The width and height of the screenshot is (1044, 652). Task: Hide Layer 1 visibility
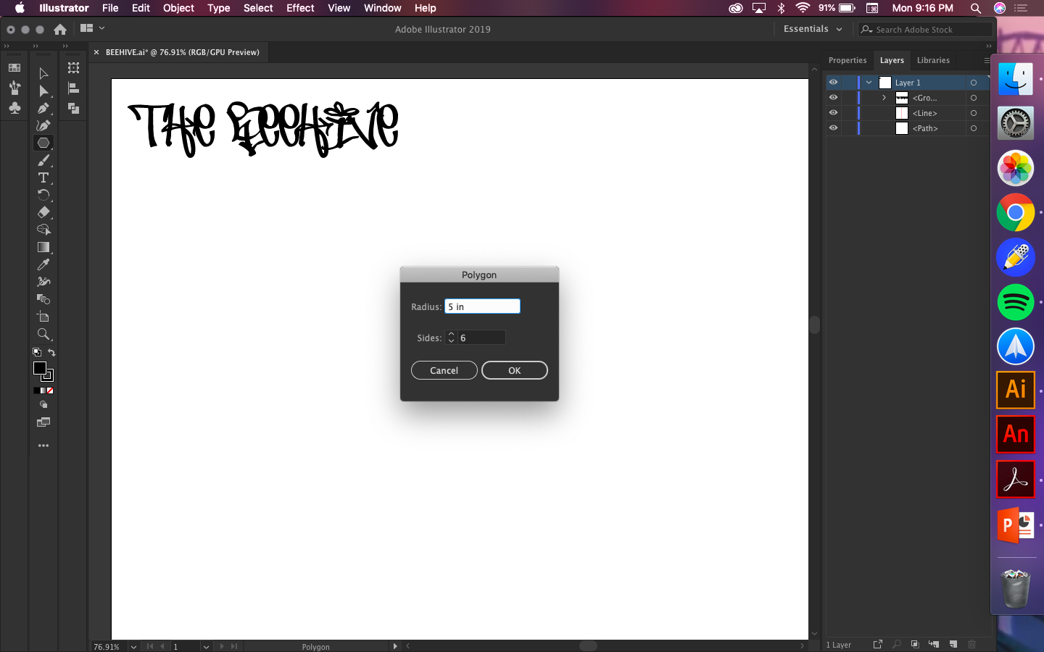[833, 82]
